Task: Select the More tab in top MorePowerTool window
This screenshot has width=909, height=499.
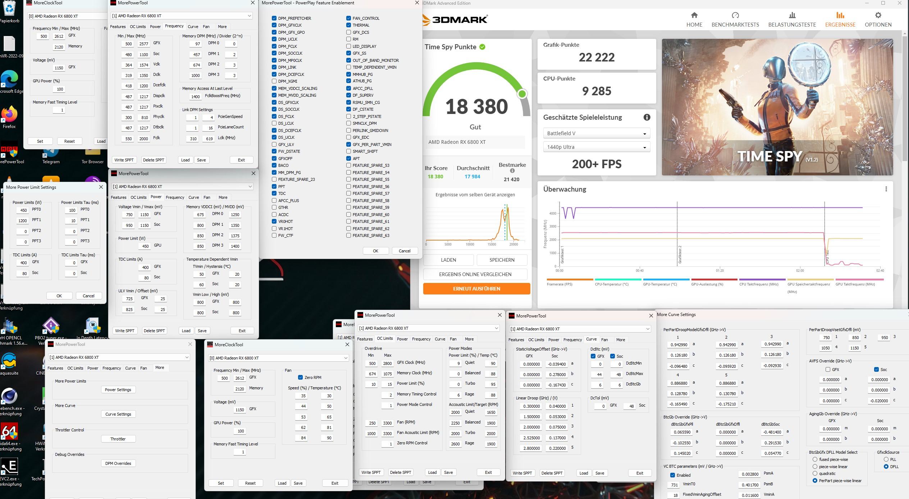Action: click(x=222, y=27)
